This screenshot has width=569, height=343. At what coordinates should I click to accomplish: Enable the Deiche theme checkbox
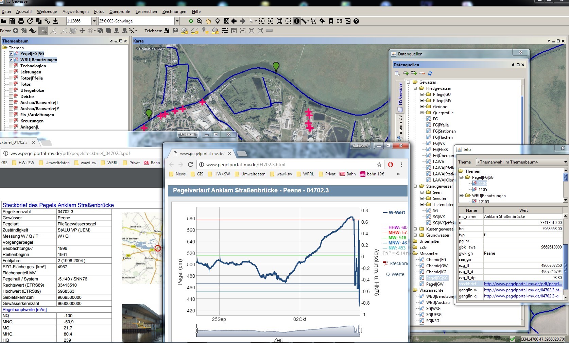(x=11, y=97)
